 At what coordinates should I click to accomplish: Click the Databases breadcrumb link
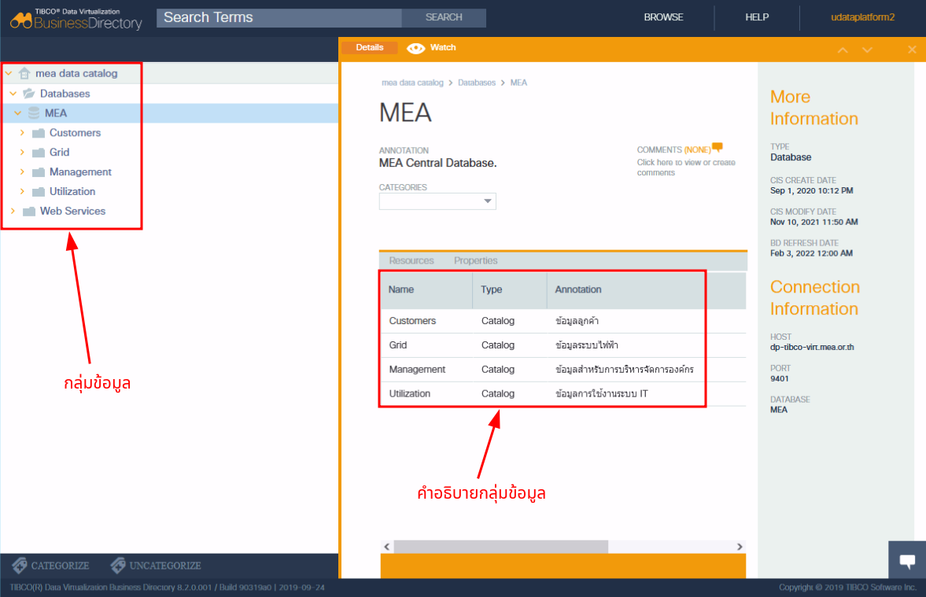point(477,83)
